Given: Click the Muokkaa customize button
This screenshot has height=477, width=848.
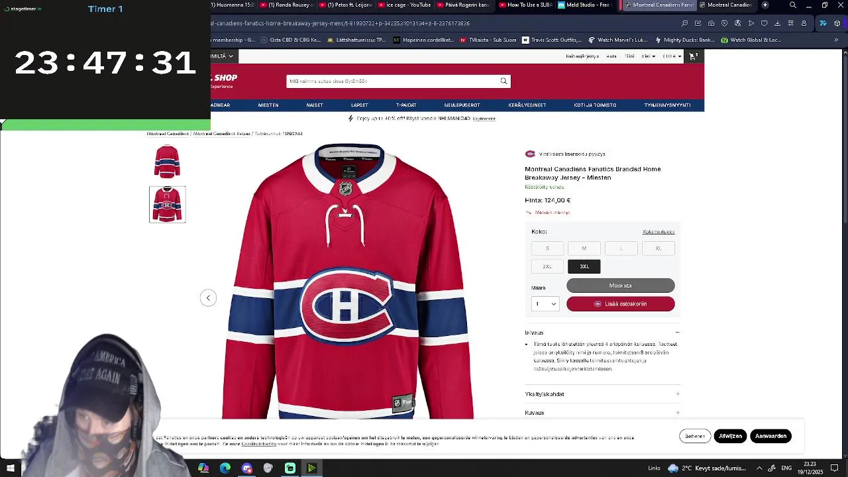Looking at the screenshot, I should click(x=621, y=286).
